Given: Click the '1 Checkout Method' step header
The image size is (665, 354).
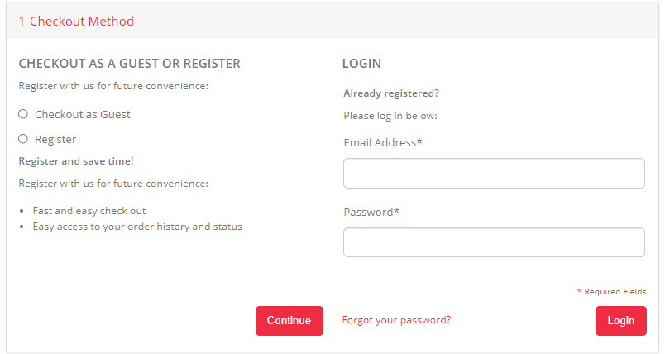Looking at the screenshot, I should click(x=76, y=22).
